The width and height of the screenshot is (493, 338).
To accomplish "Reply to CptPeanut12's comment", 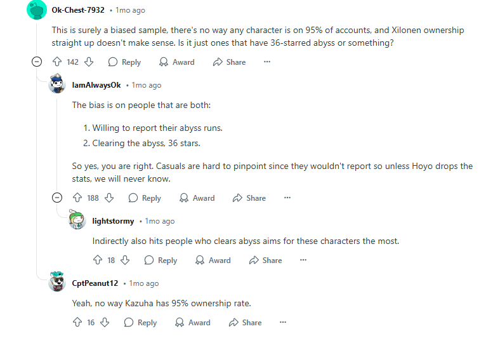I will click(140, 323).
